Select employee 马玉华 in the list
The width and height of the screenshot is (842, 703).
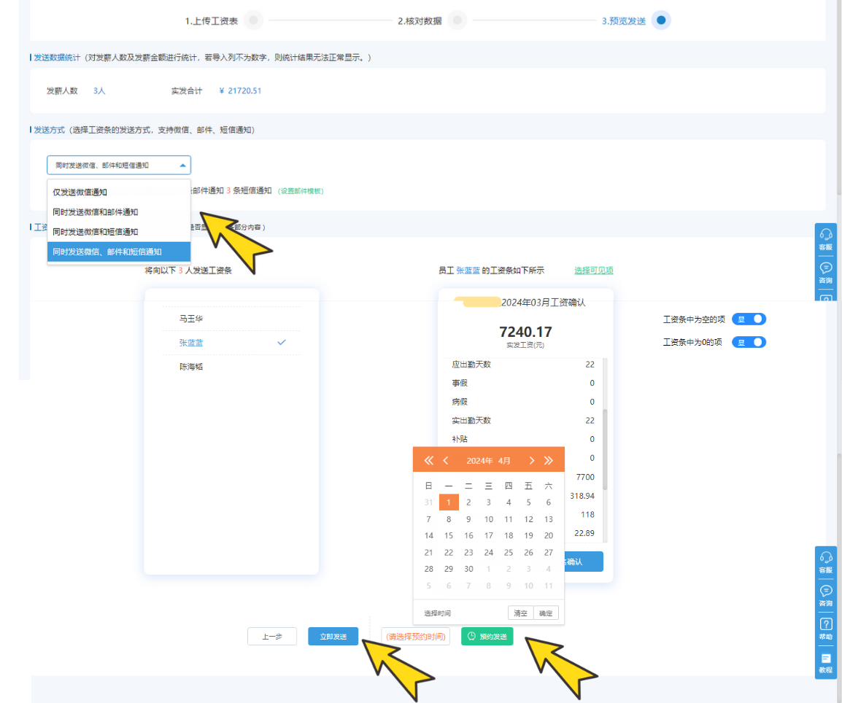(x=191, y=319)
